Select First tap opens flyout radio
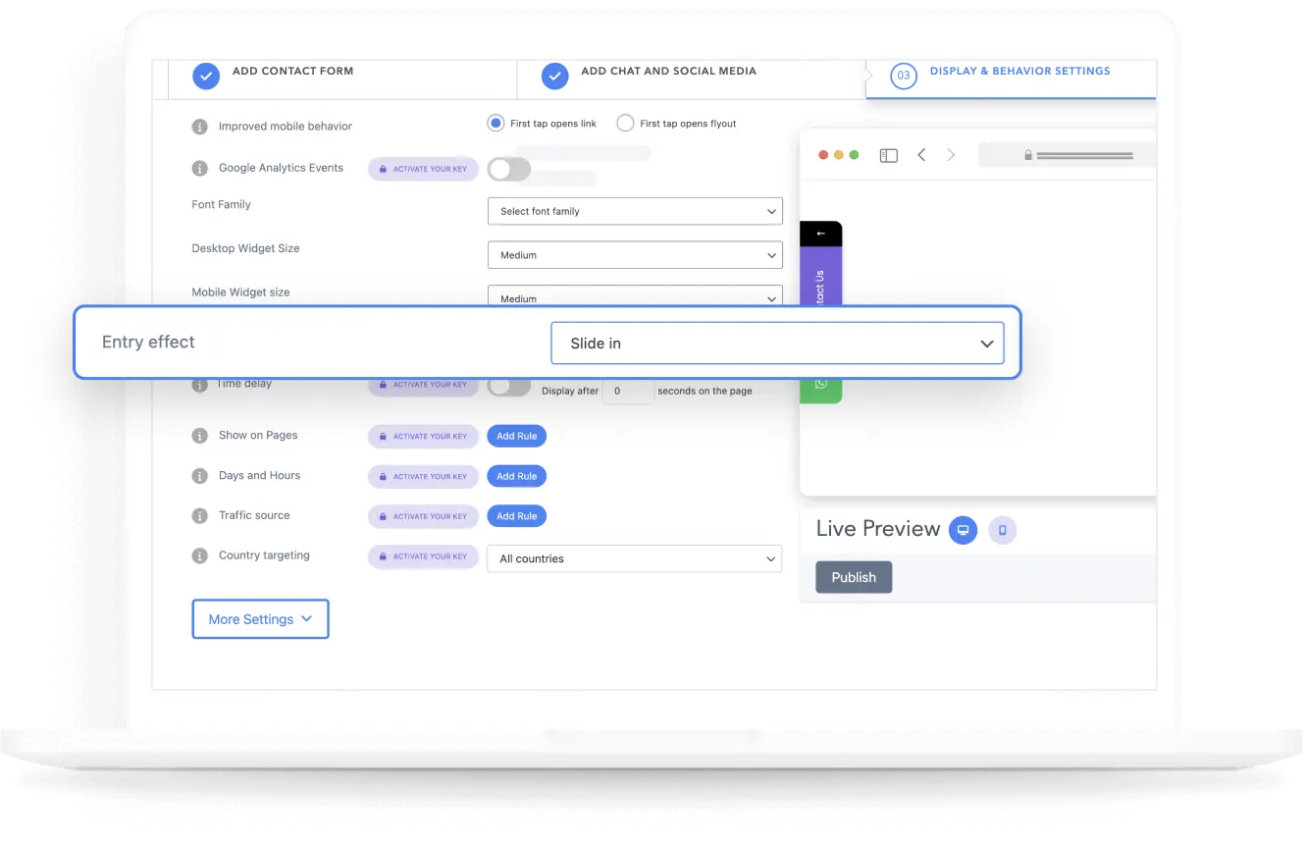This screenshot has width=1305, height=844. point(625,124)
